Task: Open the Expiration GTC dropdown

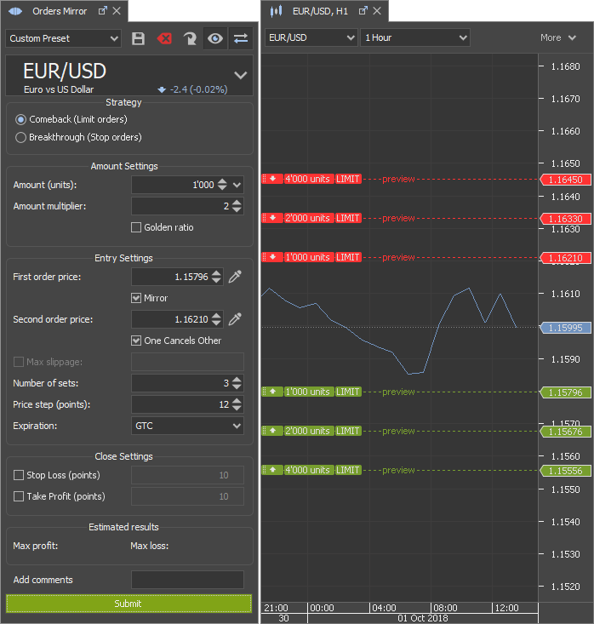Action: coord(187,426)
